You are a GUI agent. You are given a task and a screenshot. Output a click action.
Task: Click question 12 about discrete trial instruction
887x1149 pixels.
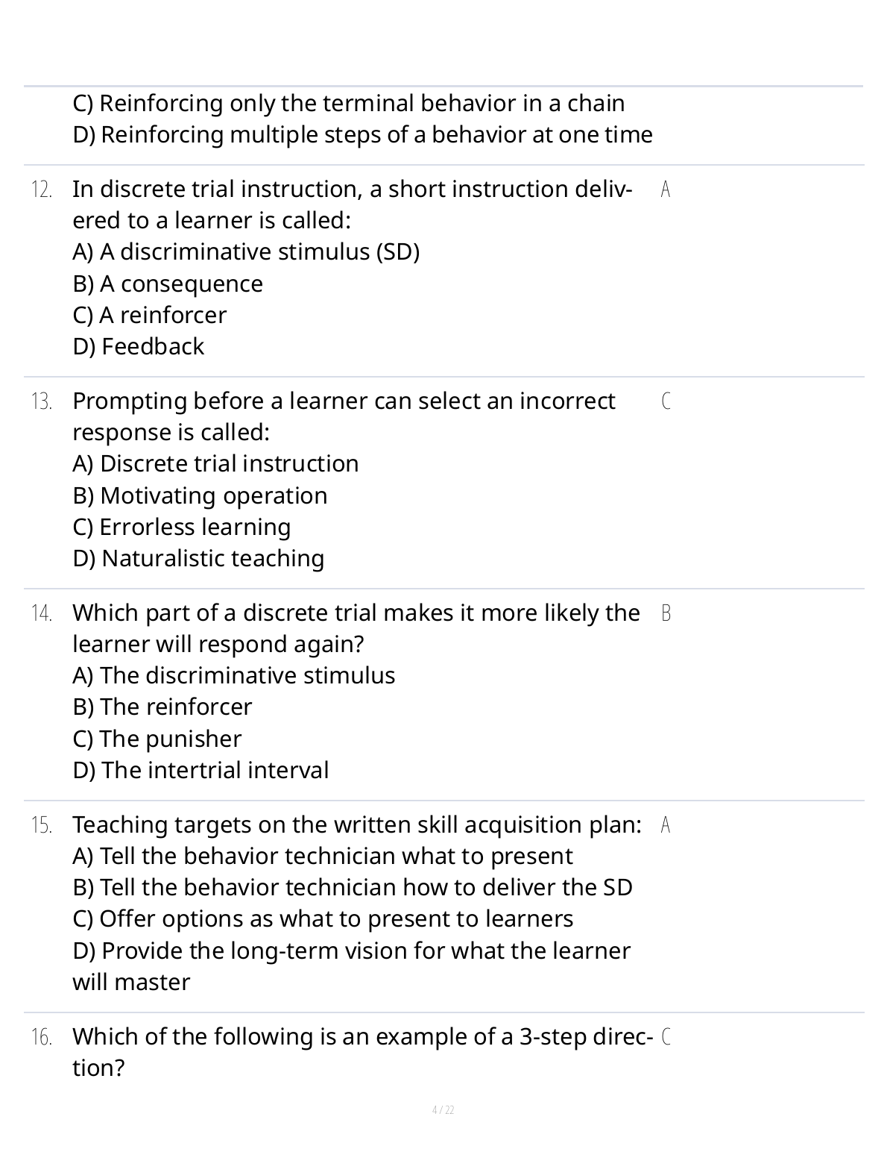click(x=352, y=204)
